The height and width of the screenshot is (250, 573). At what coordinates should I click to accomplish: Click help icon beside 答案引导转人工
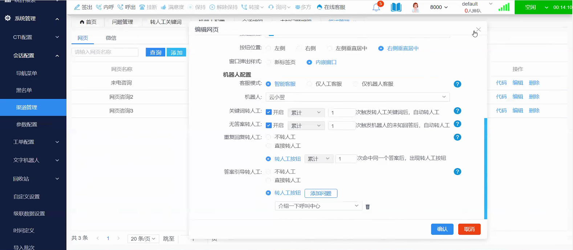[x=458, y=172]
